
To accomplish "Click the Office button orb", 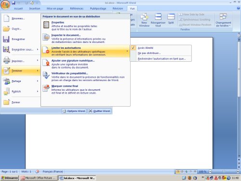I will (5, 5).
